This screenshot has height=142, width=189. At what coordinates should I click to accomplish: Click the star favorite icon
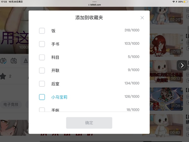[3, 76]
